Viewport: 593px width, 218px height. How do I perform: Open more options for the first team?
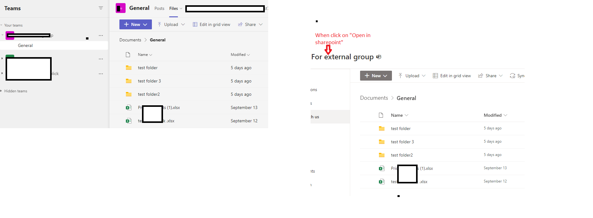pos(101,36)
